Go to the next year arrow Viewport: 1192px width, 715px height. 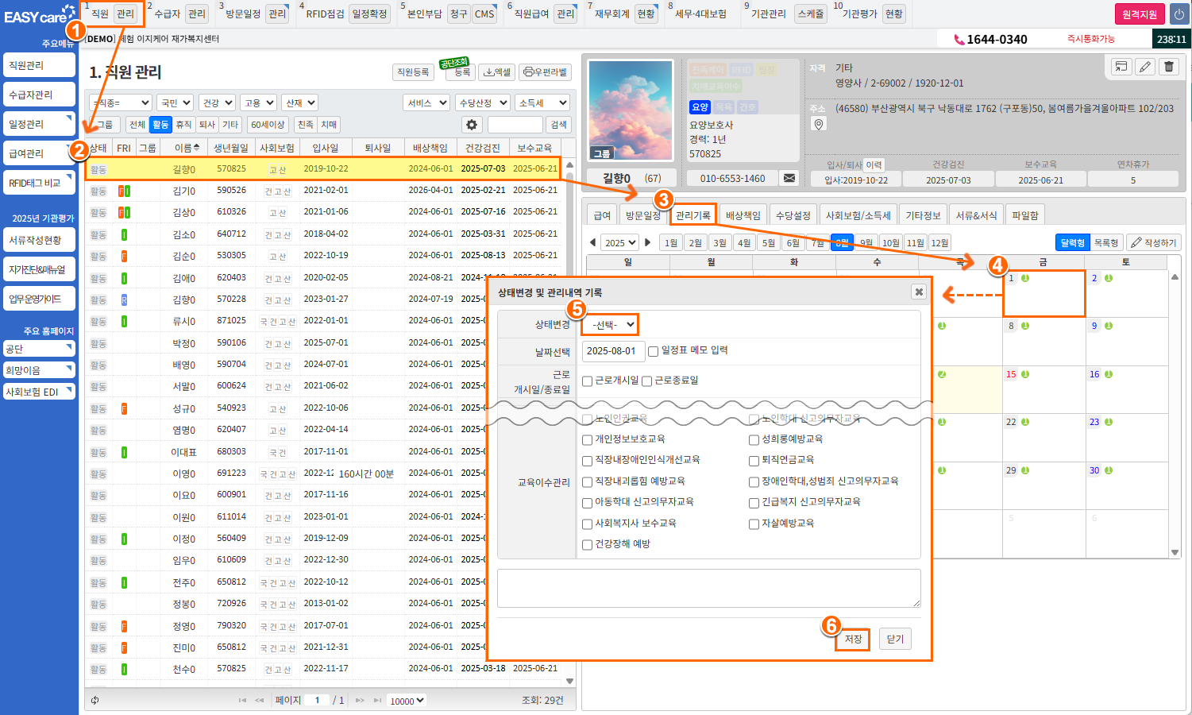coord(648,242)
